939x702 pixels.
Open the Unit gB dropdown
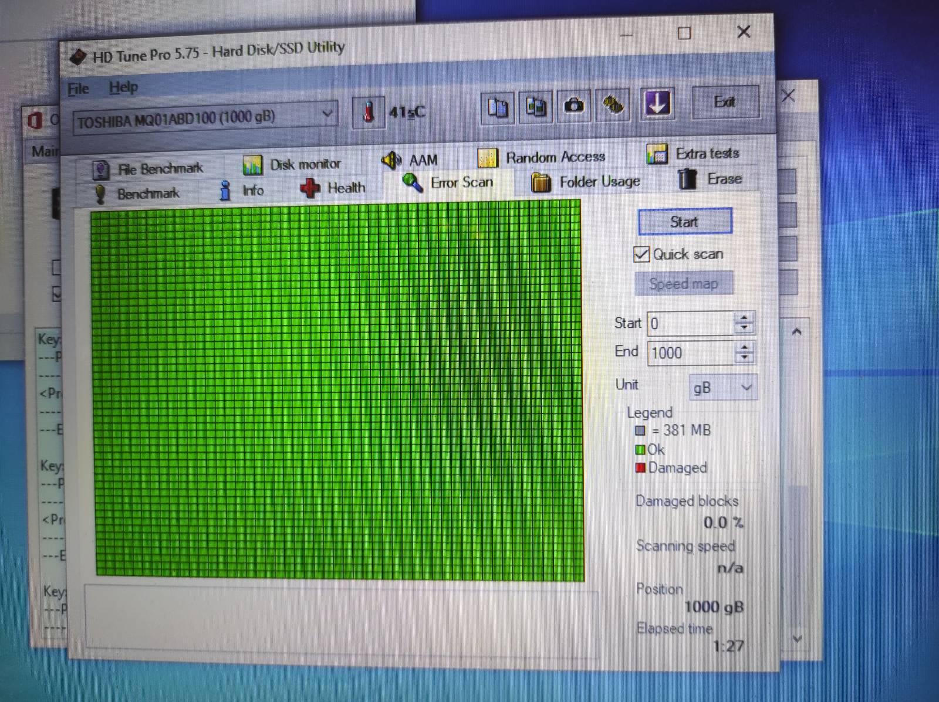tap(723, 388)
